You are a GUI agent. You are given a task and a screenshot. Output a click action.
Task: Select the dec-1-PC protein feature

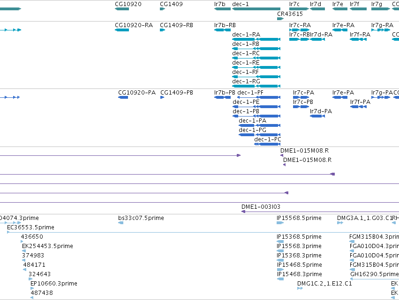267,144
